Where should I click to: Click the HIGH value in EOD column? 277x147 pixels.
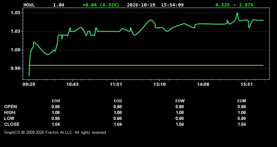tap(118, 112)
